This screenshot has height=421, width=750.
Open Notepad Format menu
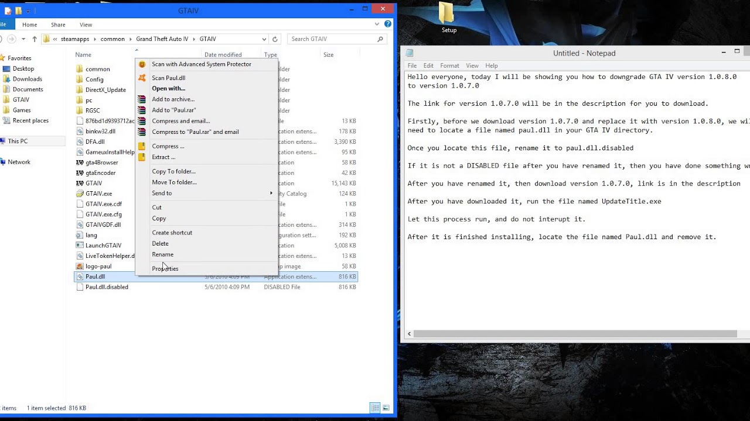point(449,65)
